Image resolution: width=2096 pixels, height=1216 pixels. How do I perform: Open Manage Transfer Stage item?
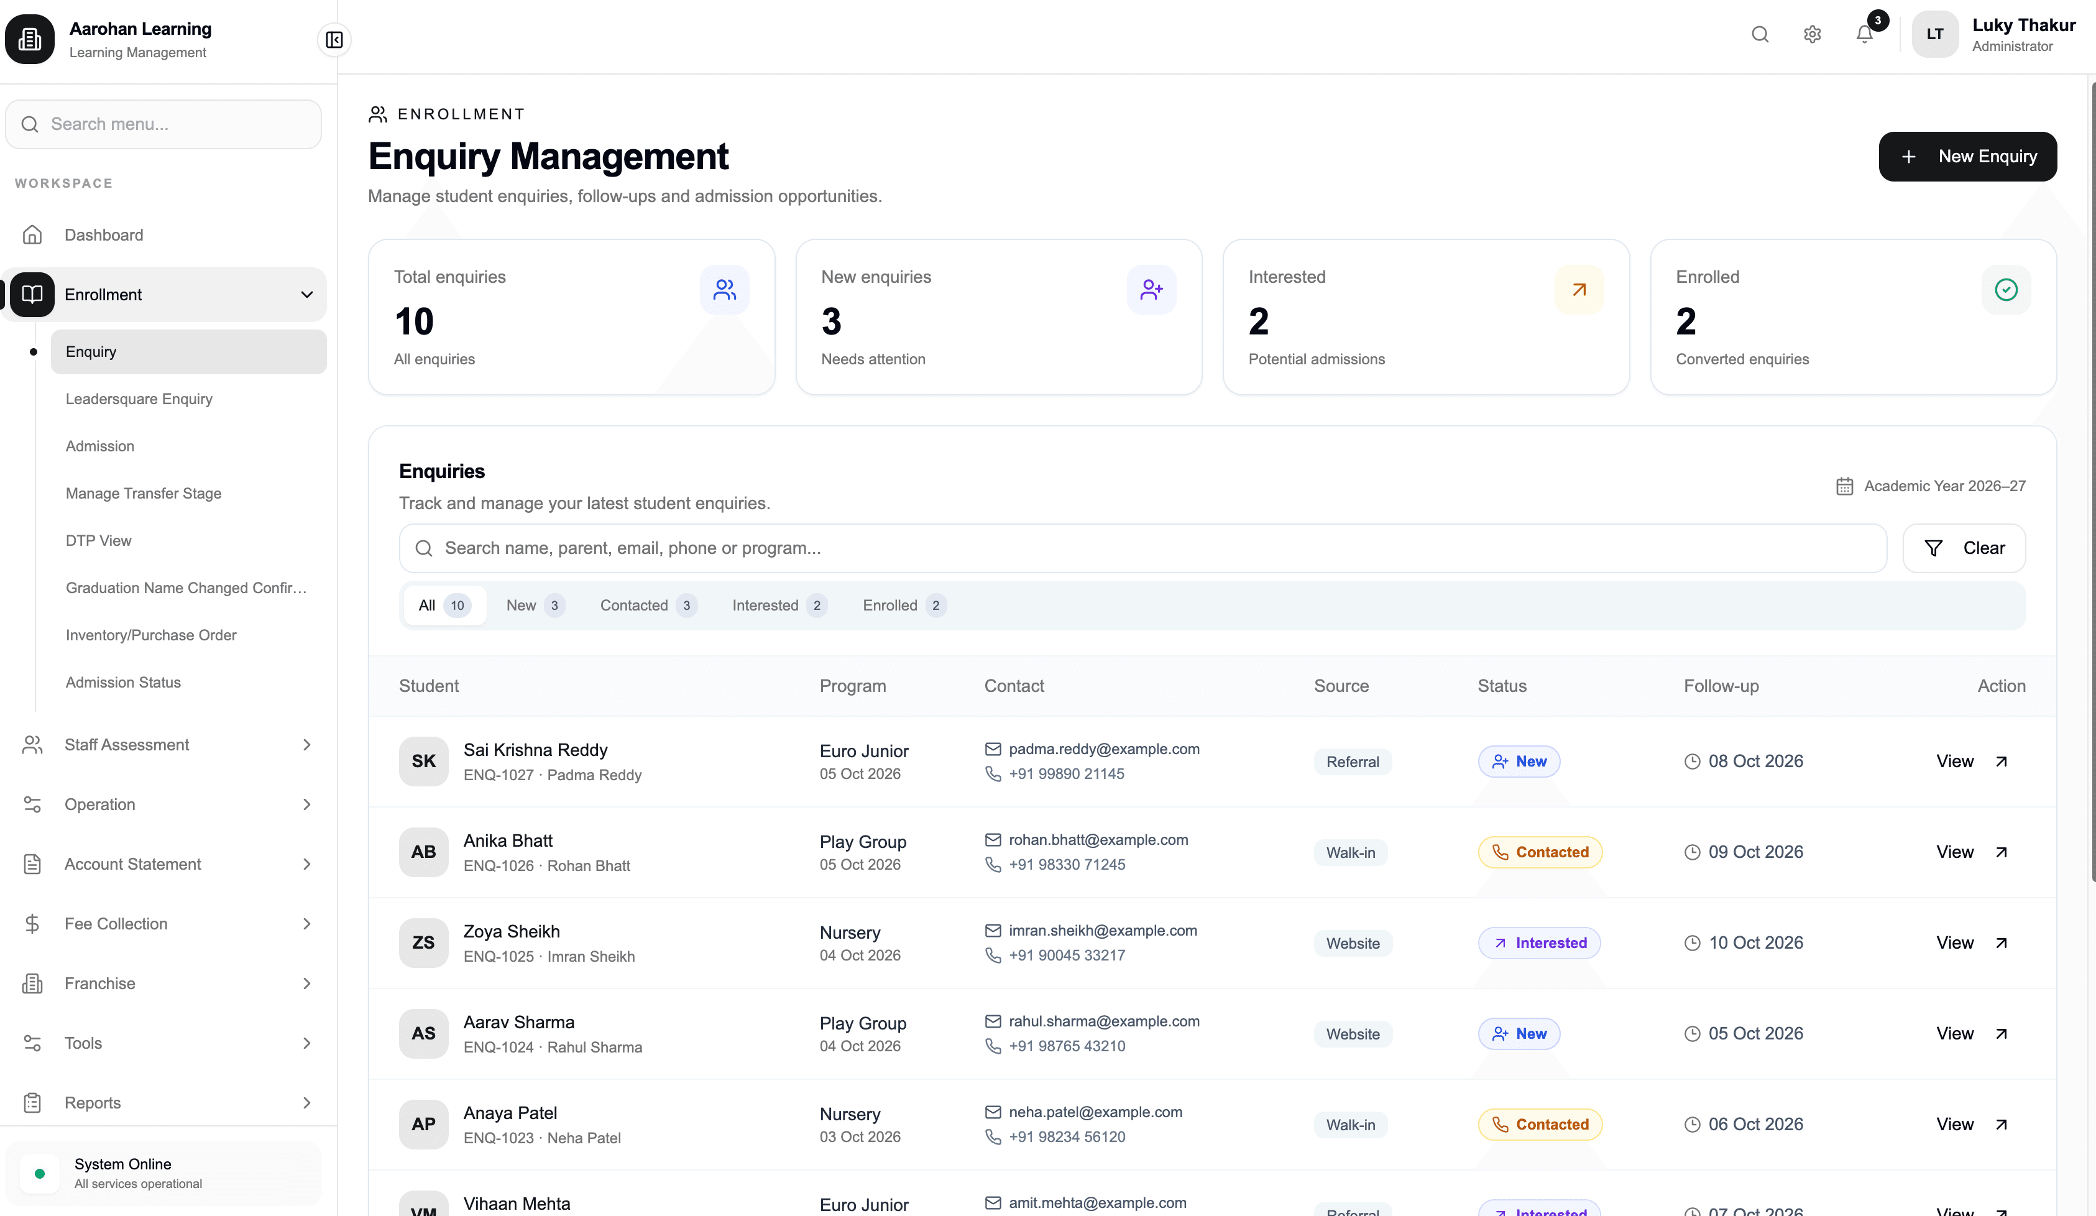[x=189, y=494]
